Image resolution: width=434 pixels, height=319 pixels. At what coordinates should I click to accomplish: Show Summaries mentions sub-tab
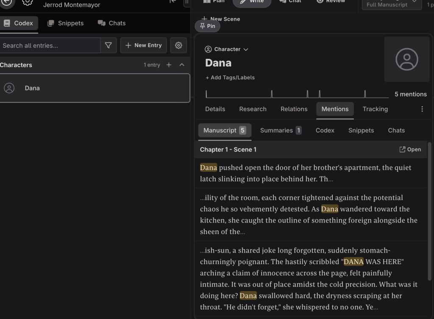click(x=281, y=130)
